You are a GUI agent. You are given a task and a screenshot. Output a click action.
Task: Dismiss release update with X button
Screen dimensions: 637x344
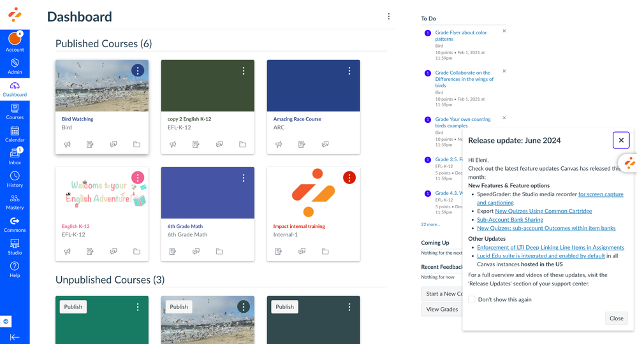click(x=621, y=140)
